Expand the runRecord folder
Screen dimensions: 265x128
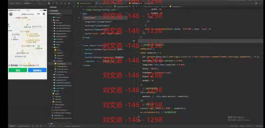click(52, 75)
